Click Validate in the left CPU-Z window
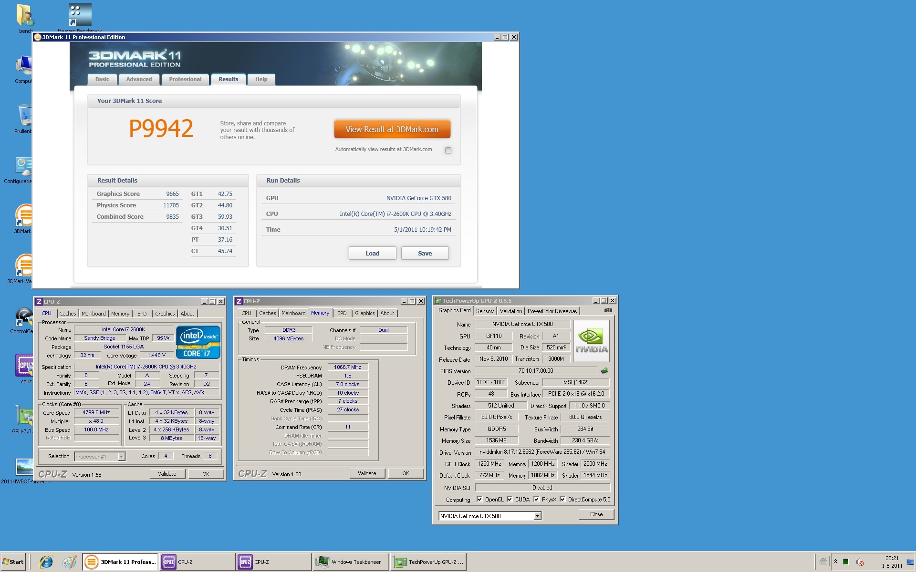Screen dimensions: 916x572 pos(167,474)
